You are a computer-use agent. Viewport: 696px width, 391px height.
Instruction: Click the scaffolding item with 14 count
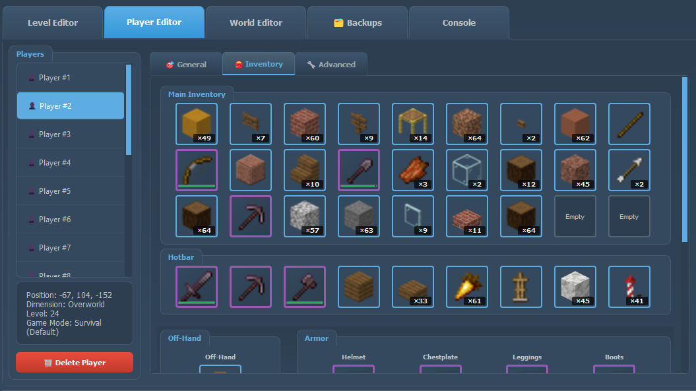[413, 124]
